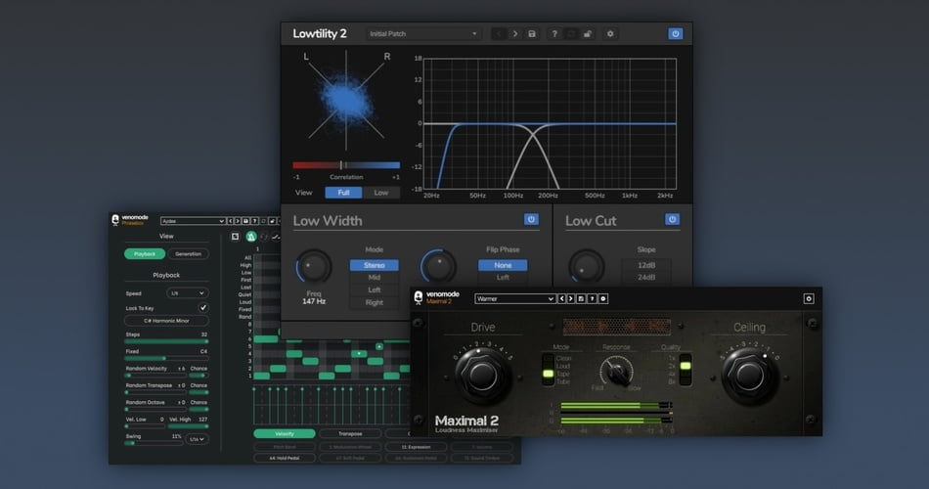The height and width of the screenshot is (489, 929).
Task: Click the correlation meter bar
Action: point(346,165)
